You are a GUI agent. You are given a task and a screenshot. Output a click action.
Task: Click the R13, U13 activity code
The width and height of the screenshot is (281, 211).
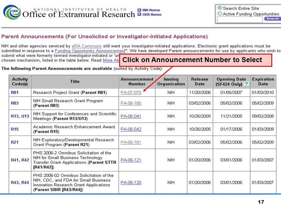(x=20, y=116)
